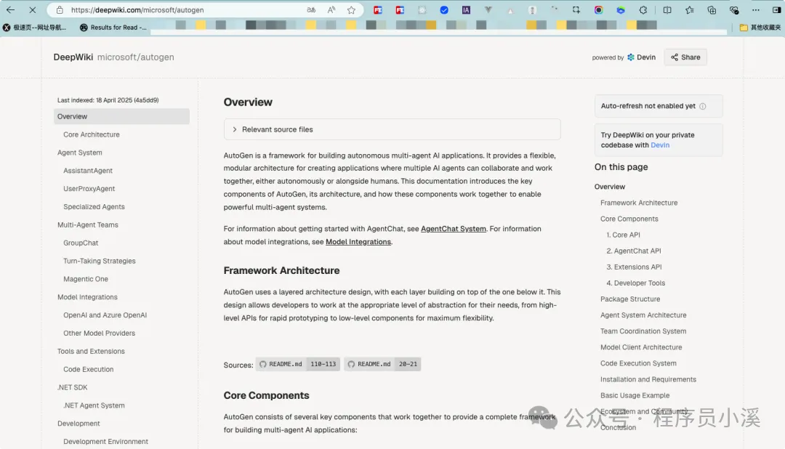Open the 其他收藏夹 bookmarks folder

pyautogui.click(x=760, y=28)
